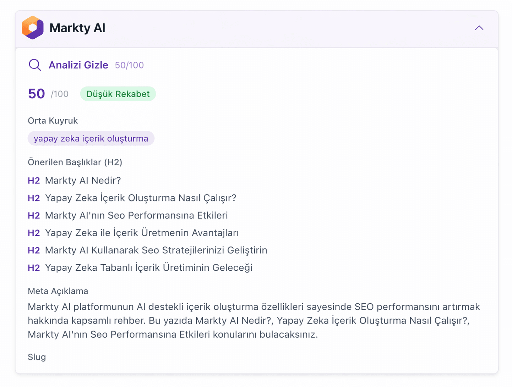Image resolution: width=512 pixels, height=387 pixels.
Task: Pick Markty AI Kullanarak Seo Stratejilerinizi Geliştirin
Action: (x=156, y=250)
